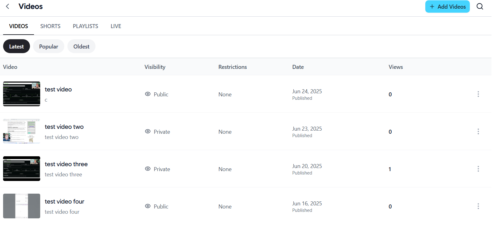Screen dimensions: 493x227
Task: Click eye icon for test video four
Action: click(x=148, y=206)
